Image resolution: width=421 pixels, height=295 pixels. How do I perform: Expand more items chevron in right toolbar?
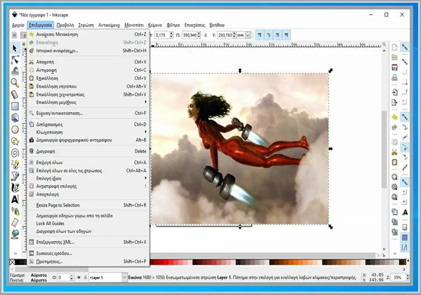(395, 253)
